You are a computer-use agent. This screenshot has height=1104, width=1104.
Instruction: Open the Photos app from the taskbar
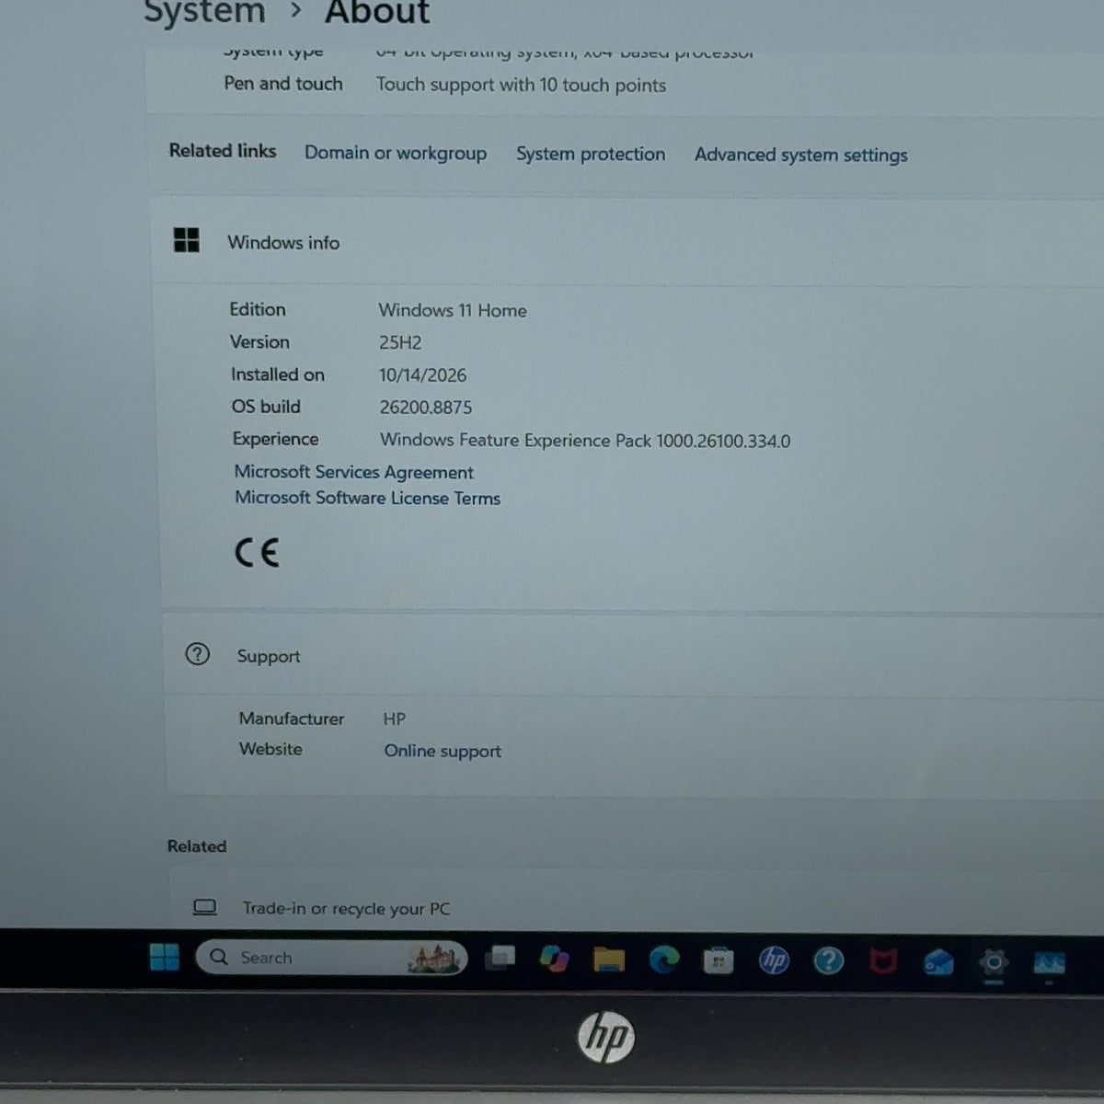[1049, 963]
